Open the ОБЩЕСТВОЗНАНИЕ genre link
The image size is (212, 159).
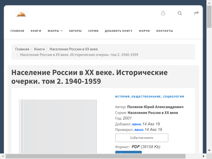click(146, 96)
